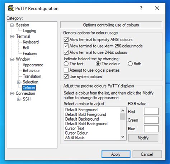Enable Attempt to use logical palettes
This screenshot has height=164, width=170.
pyautogui.click(x=66, y=70)
